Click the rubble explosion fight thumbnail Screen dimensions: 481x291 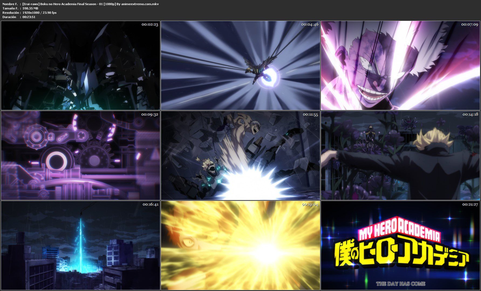point(240,155)
